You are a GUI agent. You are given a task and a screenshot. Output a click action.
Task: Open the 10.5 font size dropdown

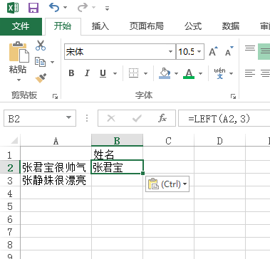click(199, 51)
